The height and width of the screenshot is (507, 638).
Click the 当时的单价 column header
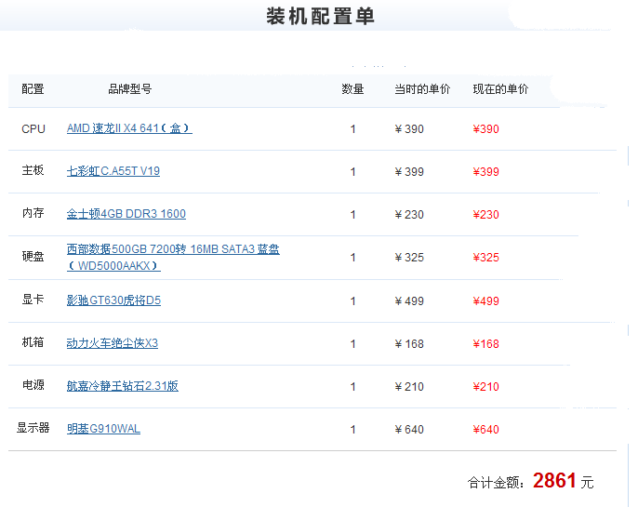pyautogui.click(x=422, y=88)
